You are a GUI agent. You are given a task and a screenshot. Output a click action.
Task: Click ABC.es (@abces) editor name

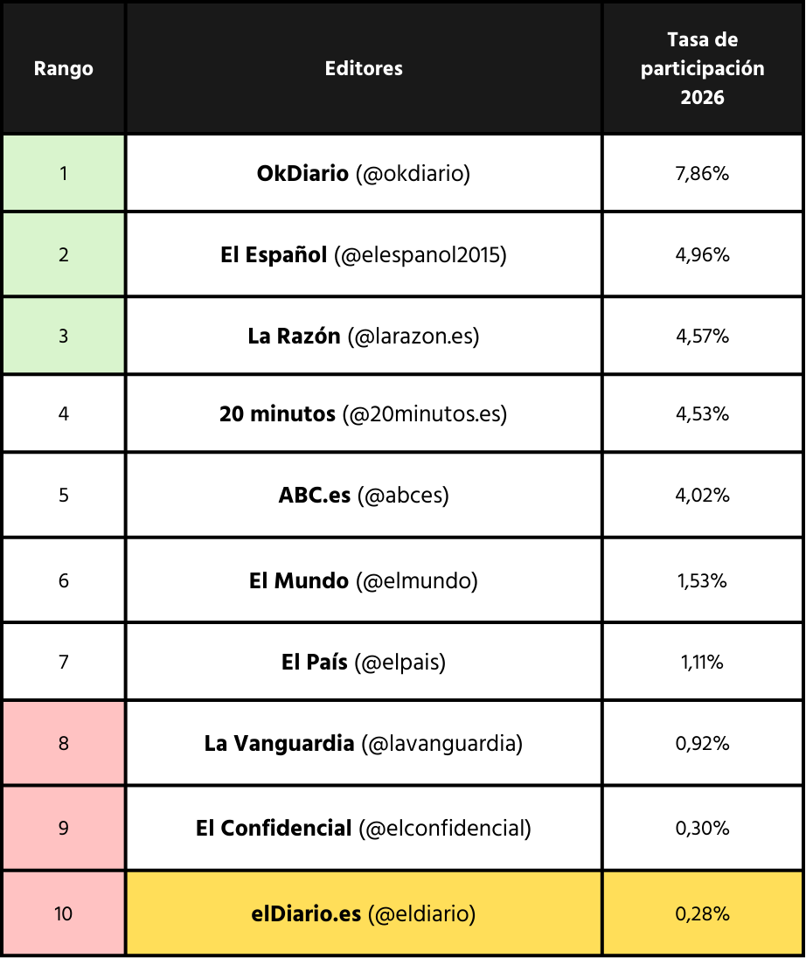[x=364, y=495]
